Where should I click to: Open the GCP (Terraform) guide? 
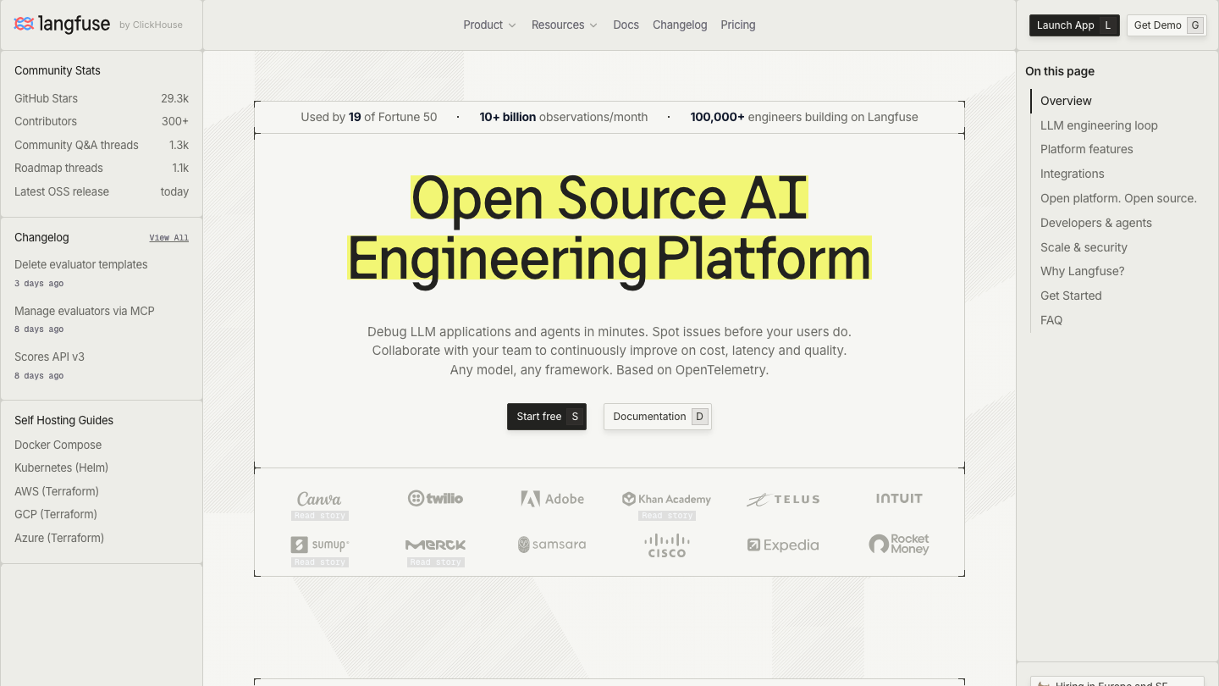tap(56, 514)
